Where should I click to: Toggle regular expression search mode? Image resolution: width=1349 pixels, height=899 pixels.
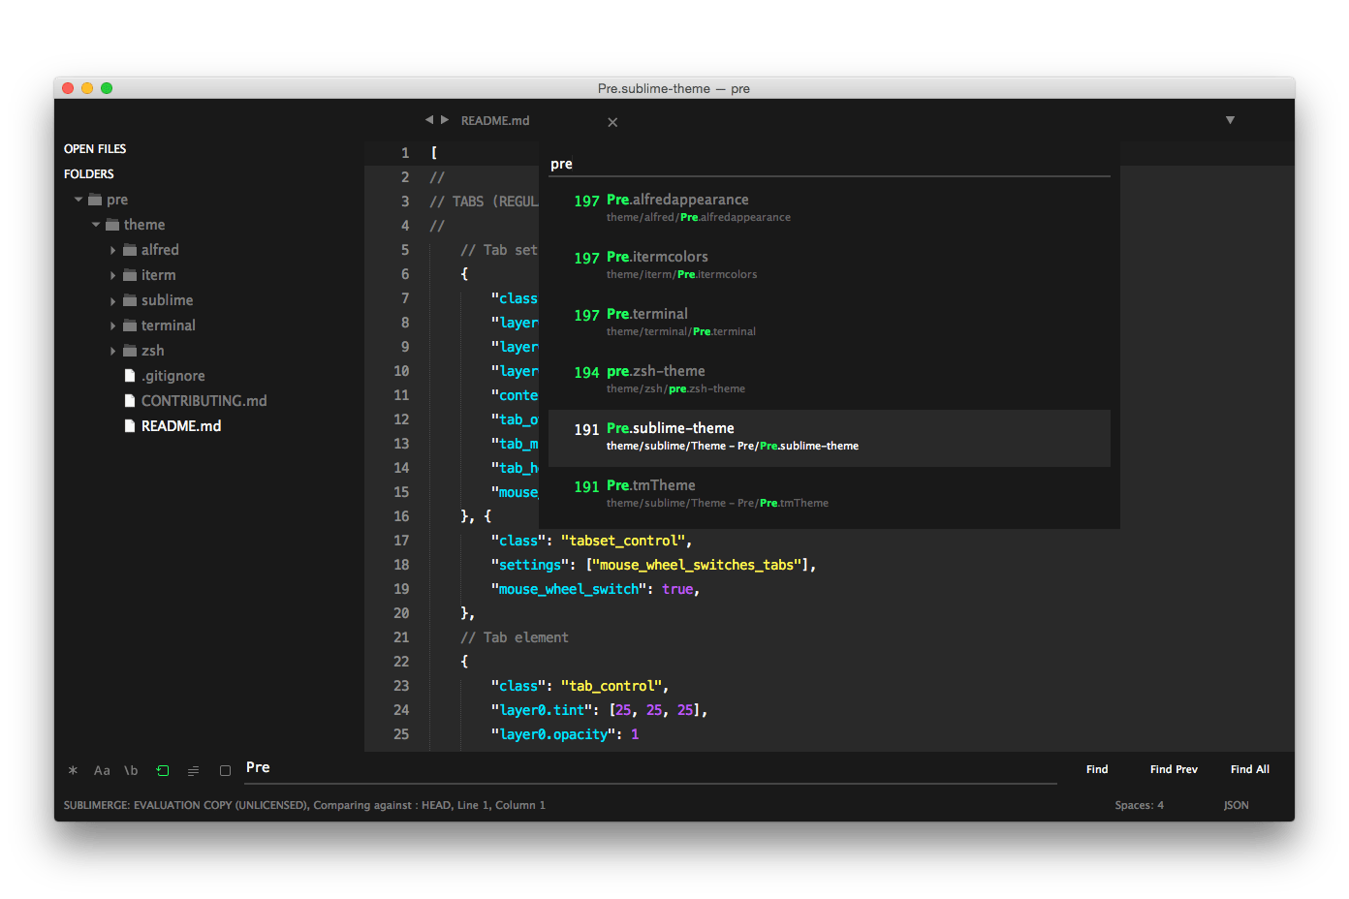tap(72, 770)
